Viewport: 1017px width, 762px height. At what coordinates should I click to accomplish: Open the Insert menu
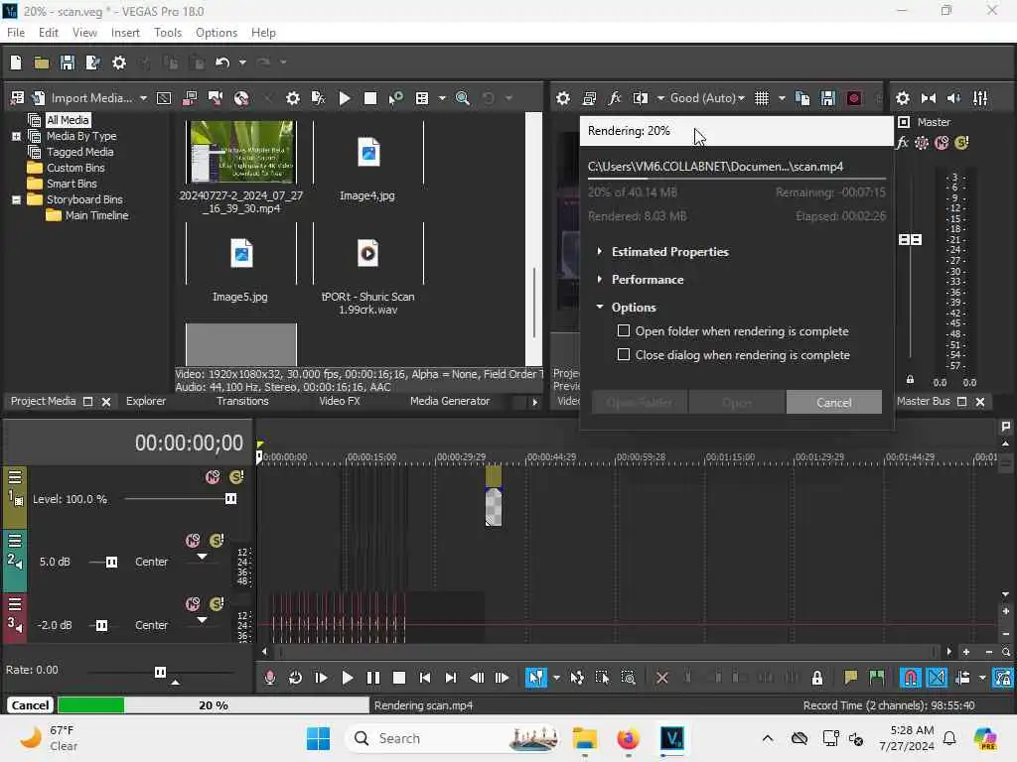[x=125, y=33]
